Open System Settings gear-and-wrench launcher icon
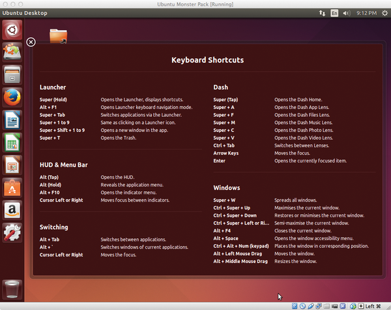 12,232
